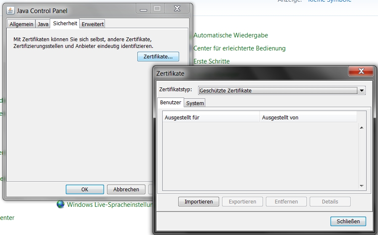Close the Java Control Panel window
The width and height of the screenshot is (378, 235).
tap(177, 9)
